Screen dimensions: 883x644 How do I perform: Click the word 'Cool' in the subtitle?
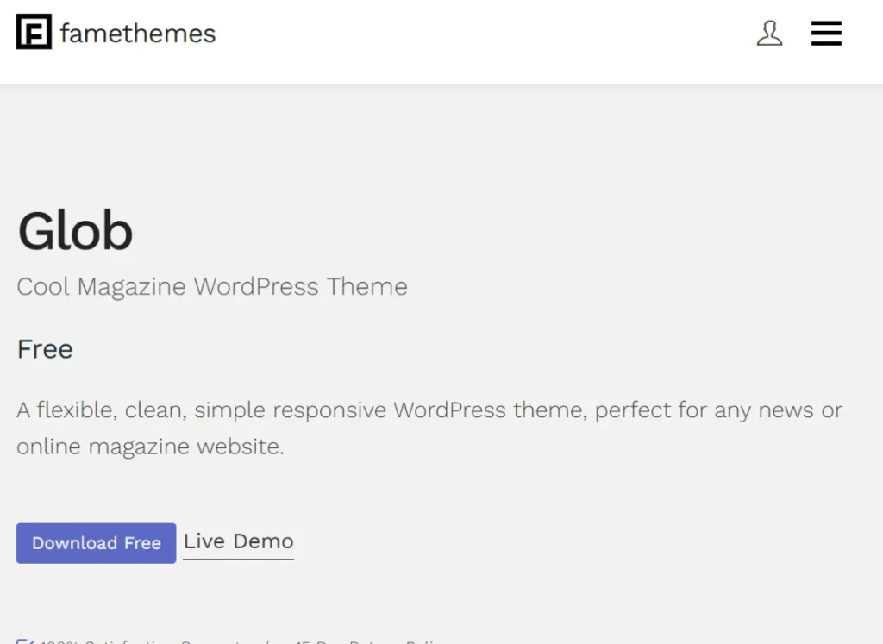tap(43, 286)
